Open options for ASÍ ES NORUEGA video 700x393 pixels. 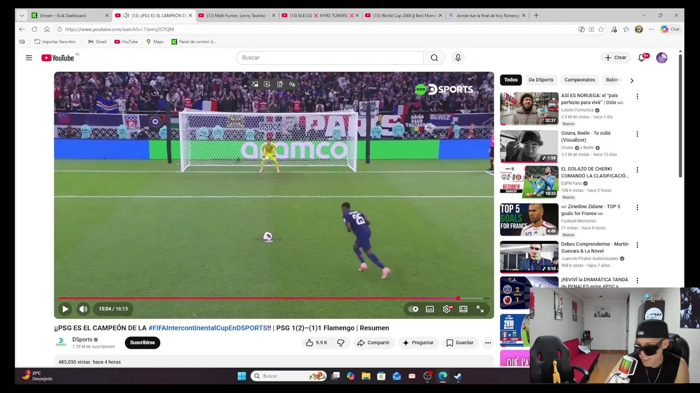[637, 97]
